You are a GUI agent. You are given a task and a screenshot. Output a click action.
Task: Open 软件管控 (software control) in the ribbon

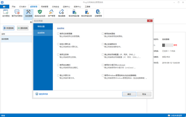6,13
